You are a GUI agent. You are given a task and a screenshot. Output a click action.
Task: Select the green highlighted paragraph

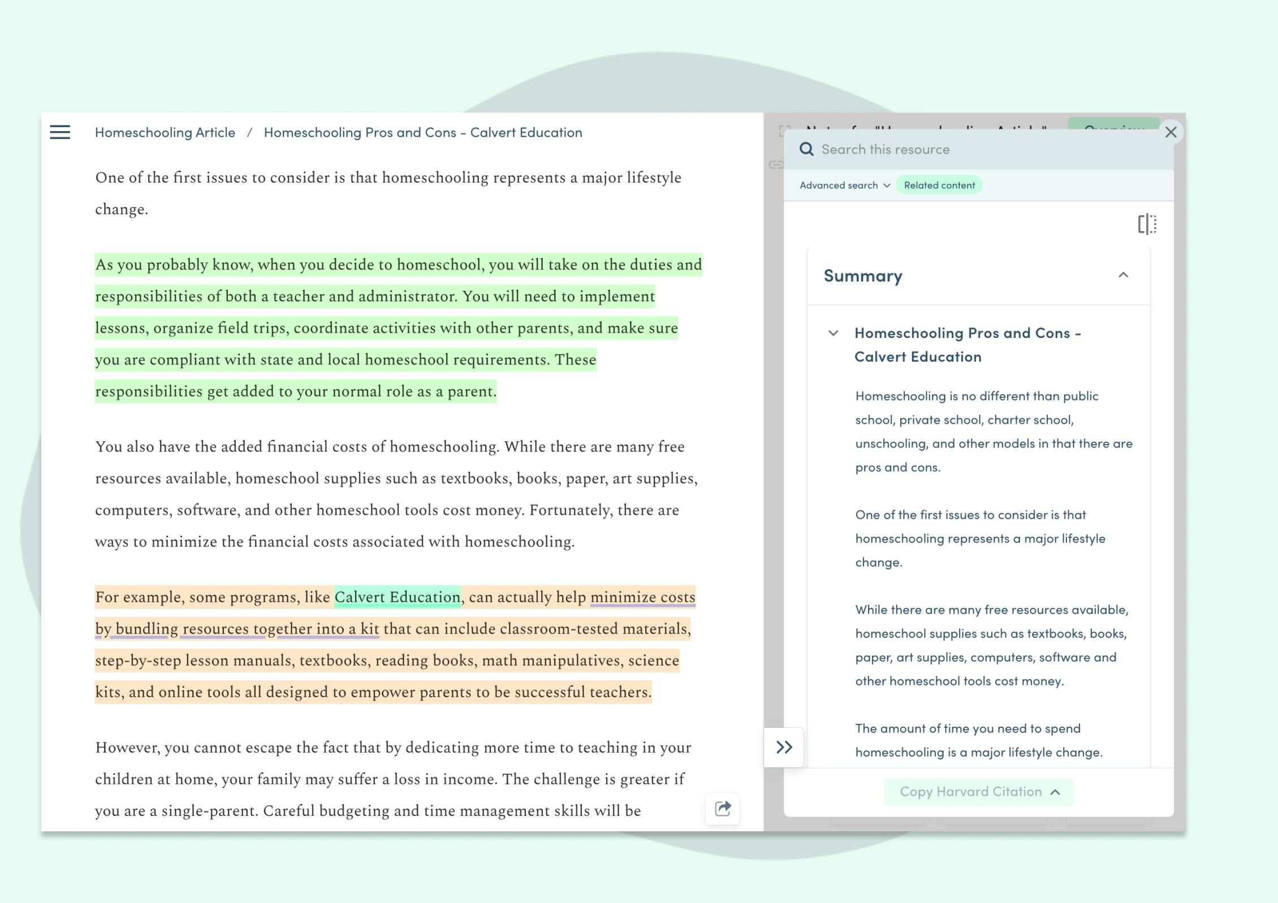click(398, 328)
